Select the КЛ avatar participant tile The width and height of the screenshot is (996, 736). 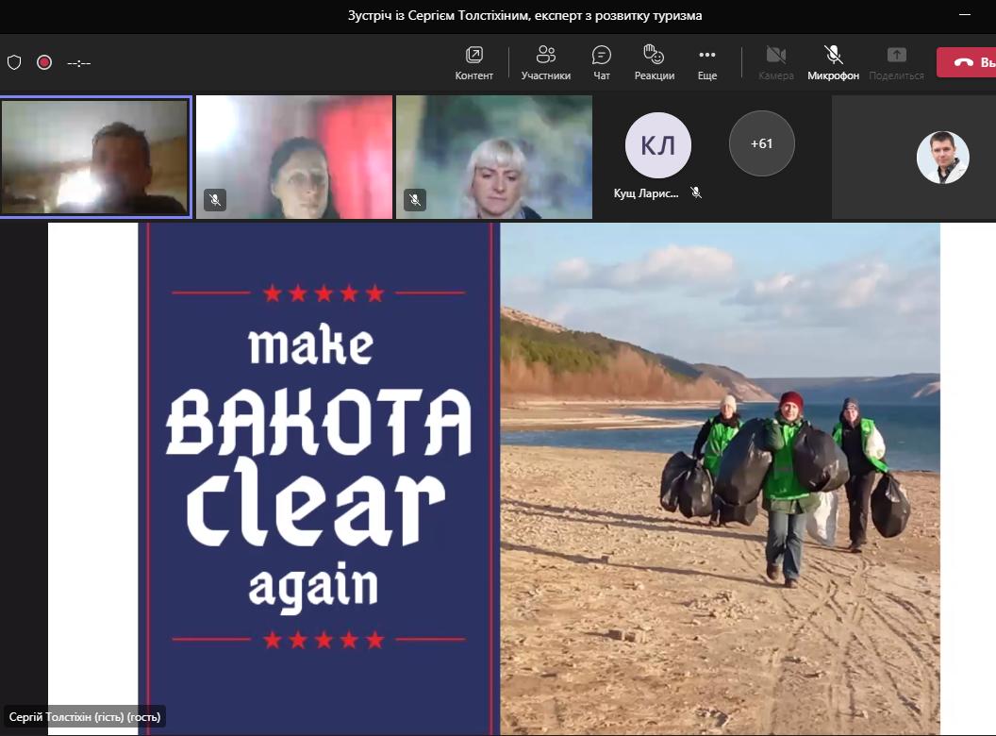(x=657, y=145)
